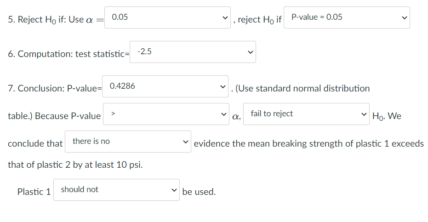Image resolution: width=428 pixels, height=222 pixels.
Task: Click the chevron arrow of the '>' dropdown
Action: click(x=223, y=114)
